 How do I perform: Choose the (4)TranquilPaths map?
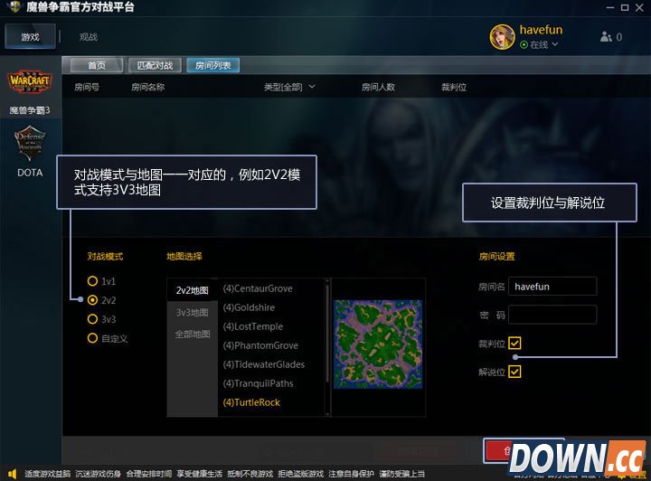258,383
